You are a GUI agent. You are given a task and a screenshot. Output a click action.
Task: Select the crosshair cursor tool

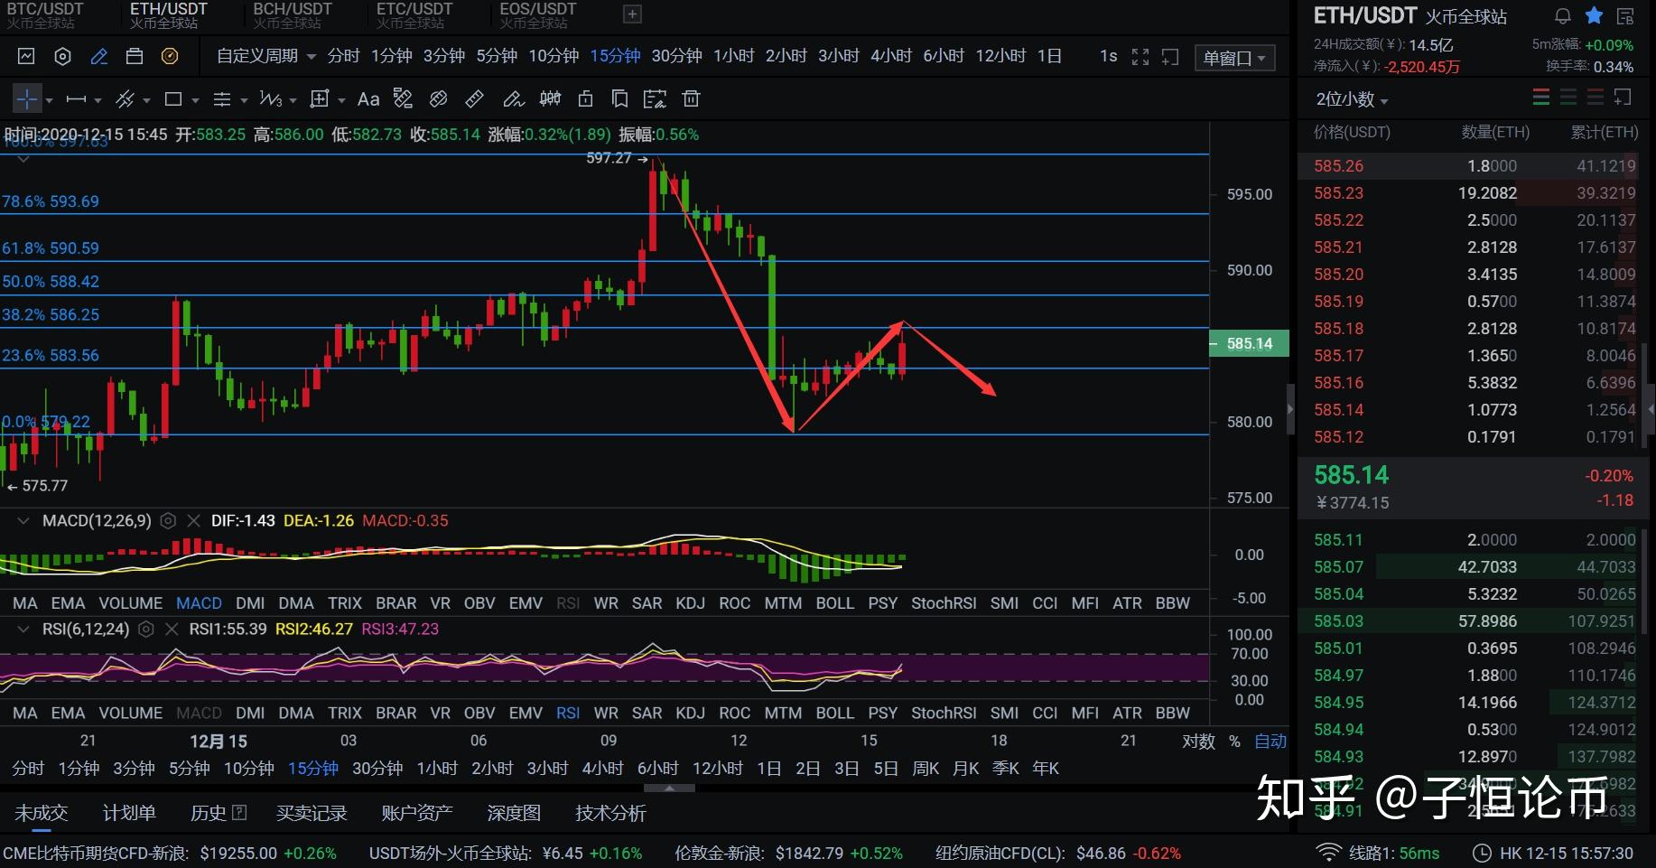(27, 98)
